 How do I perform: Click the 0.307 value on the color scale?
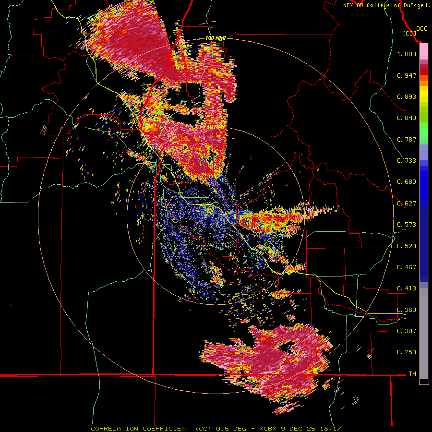[407, 331]
